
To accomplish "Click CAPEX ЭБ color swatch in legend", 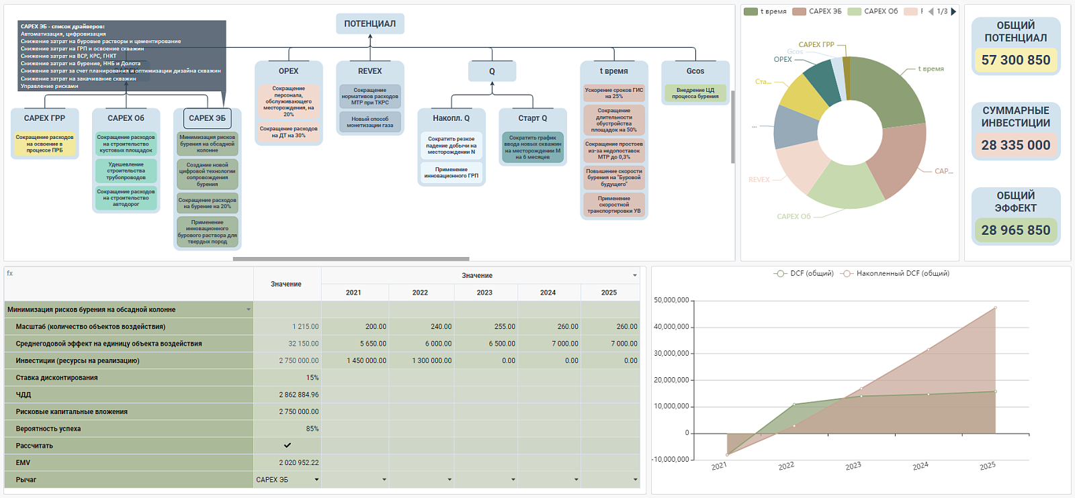I will tap(799, 11).
